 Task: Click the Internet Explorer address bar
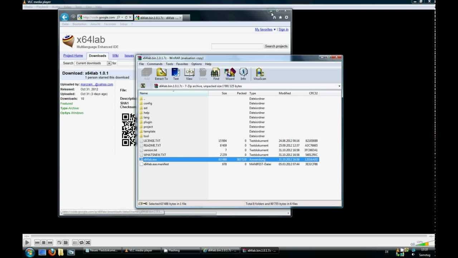(x=98, y=17)
